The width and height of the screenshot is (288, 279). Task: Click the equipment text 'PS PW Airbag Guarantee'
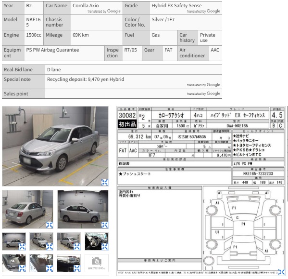coord(52,50)
